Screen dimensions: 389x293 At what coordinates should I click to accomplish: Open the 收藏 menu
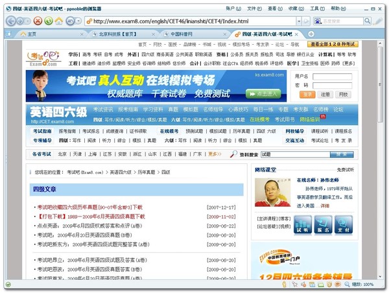point(296,8)
